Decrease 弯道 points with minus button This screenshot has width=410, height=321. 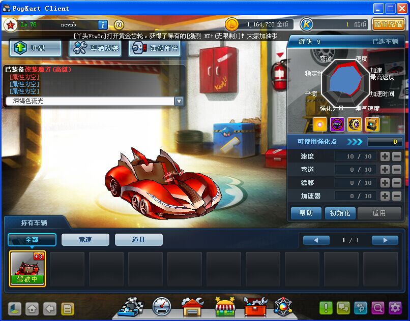(397, 170)
